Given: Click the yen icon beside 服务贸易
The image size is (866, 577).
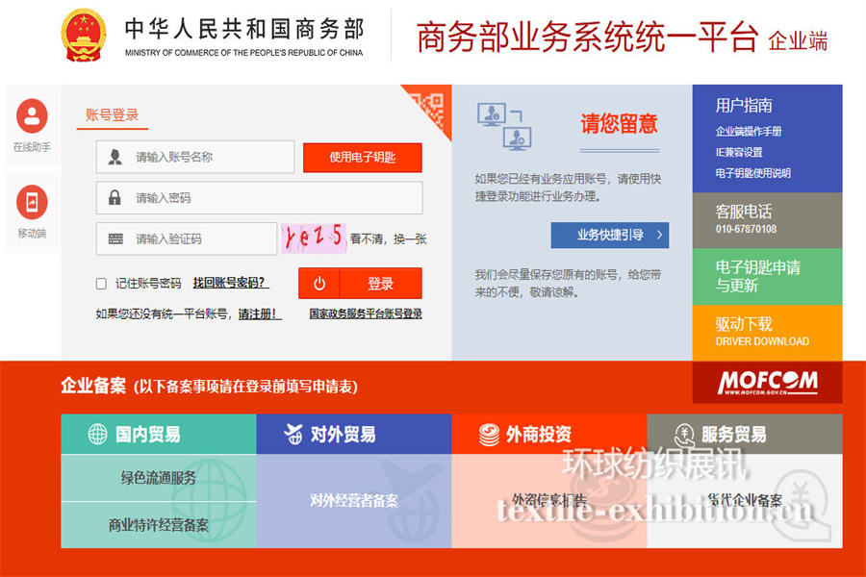Looking at the screenshot, I should click(x=685, y=435).
